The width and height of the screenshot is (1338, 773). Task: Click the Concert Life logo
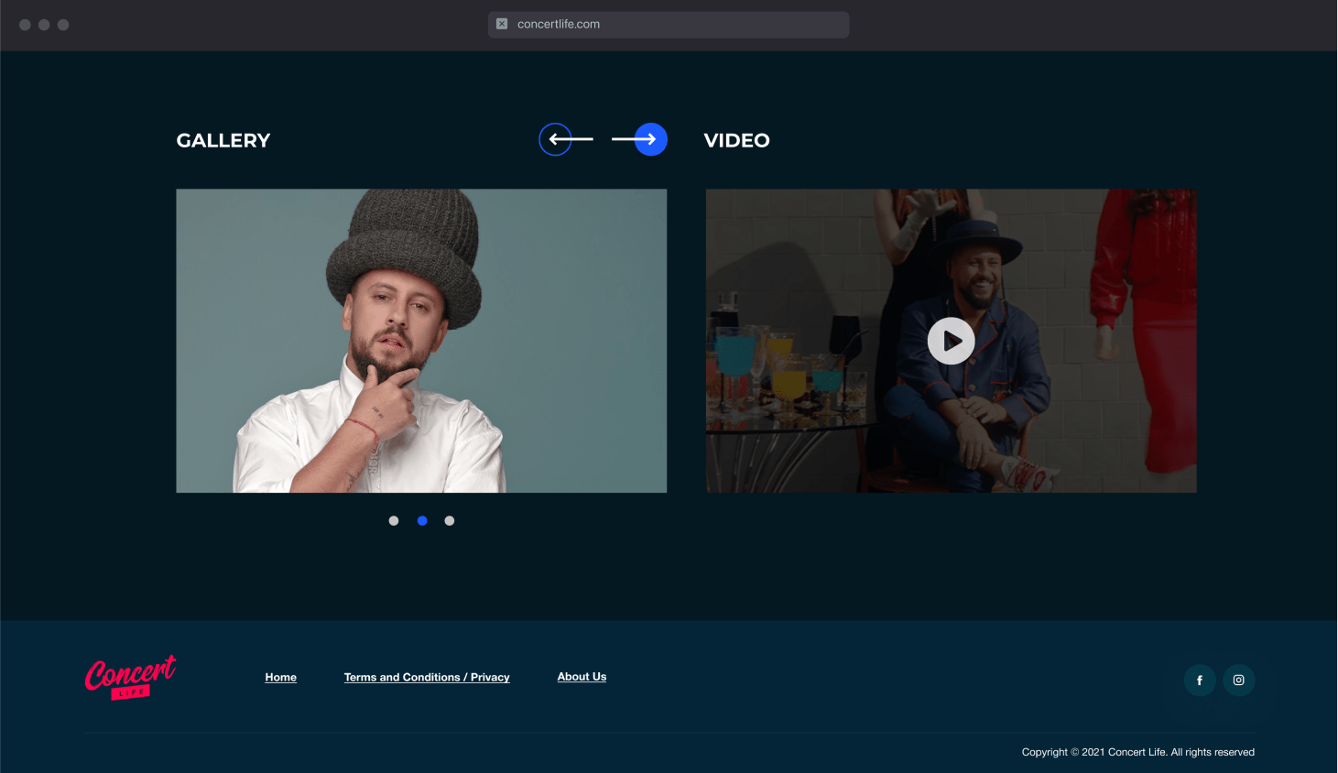pyautogui.click(x=130, y=678)
